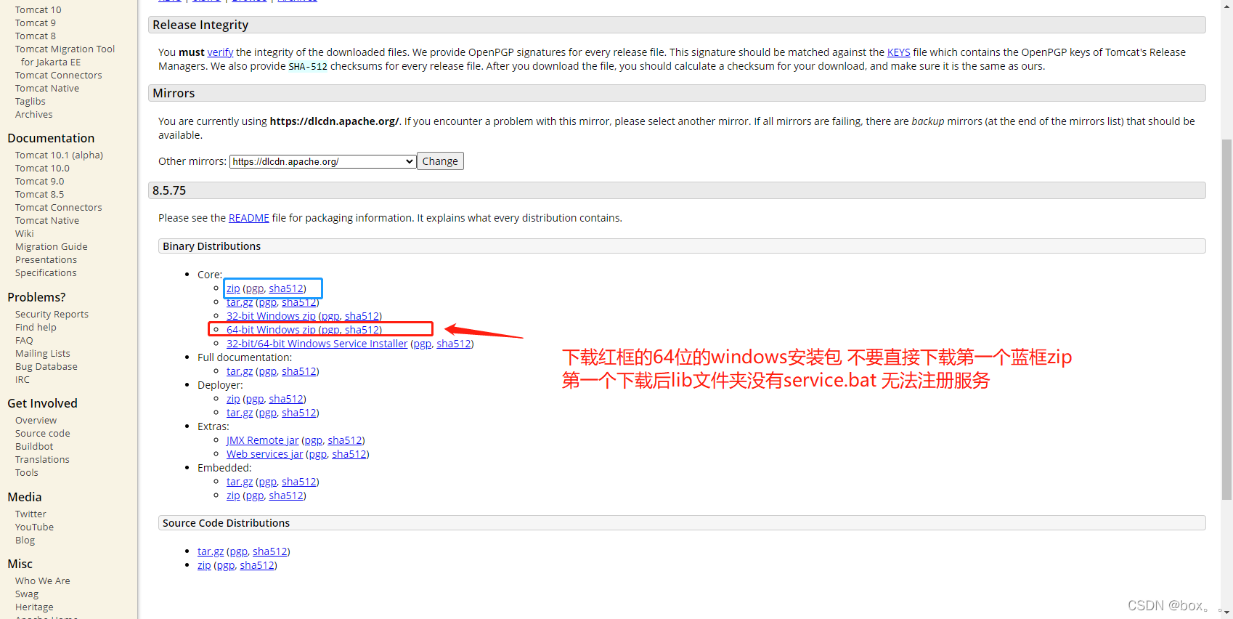The width and height of the screenshot is (1233, 619).
Task: Download the Core zip package
Action: 233,288
